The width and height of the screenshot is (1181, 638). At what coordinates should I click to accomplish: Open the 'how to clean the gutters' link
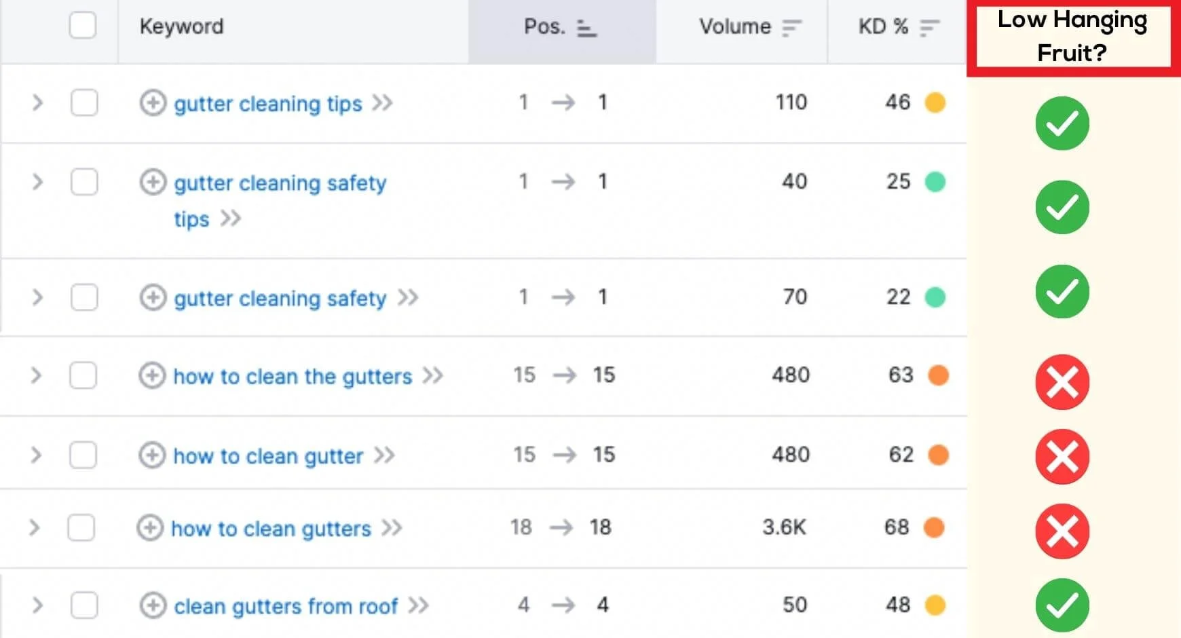[293, 376]
